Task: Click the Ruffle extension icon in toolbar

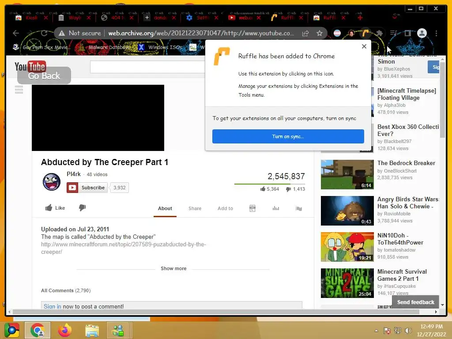Action: (365, 34)
